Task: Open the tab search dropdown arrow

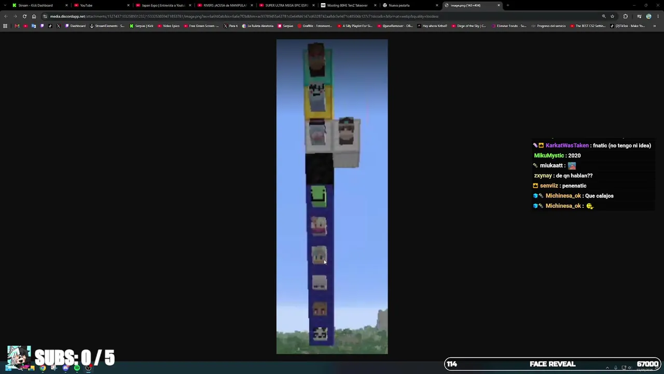Action: click(x=5, y=5)
